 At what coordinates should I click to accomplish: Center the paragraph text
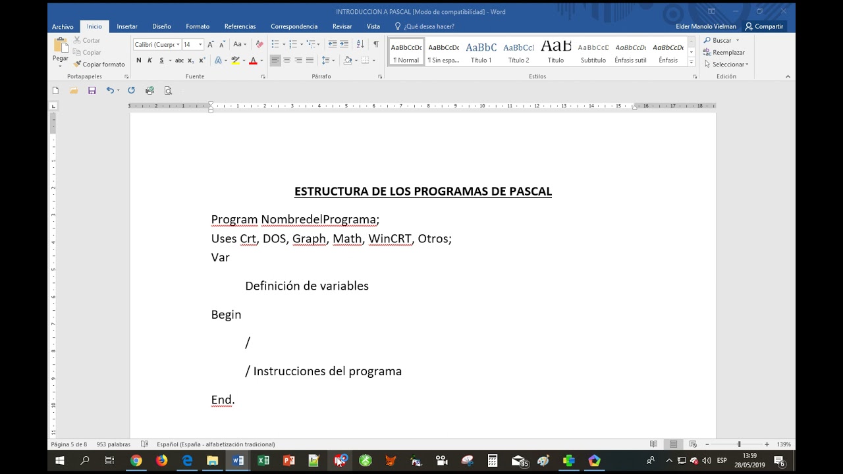click(x=286, y=60)
